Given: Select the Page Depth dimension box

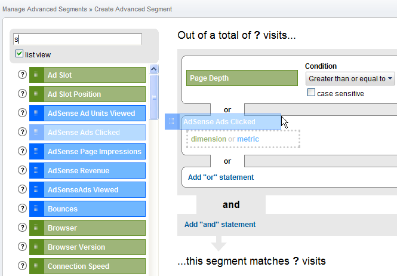Looking at the screenshot, I should (x=242, y=78).
